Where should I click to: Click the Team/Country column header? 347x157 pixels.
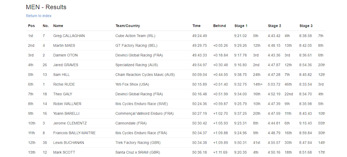128,26
